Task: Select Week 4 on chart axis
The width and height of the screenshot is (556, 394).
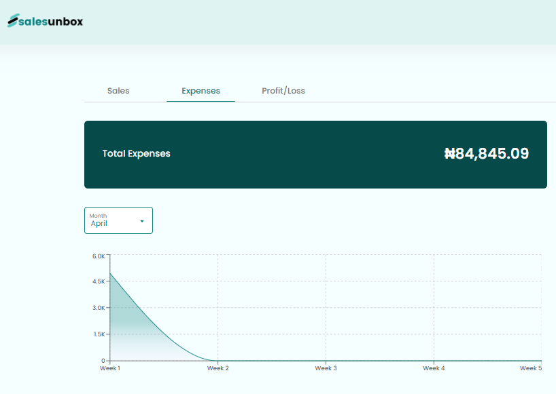Action: click(434, 368)
